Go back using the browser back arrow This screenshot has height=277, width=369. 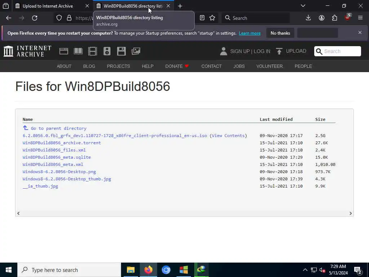[x=9, y=18]
